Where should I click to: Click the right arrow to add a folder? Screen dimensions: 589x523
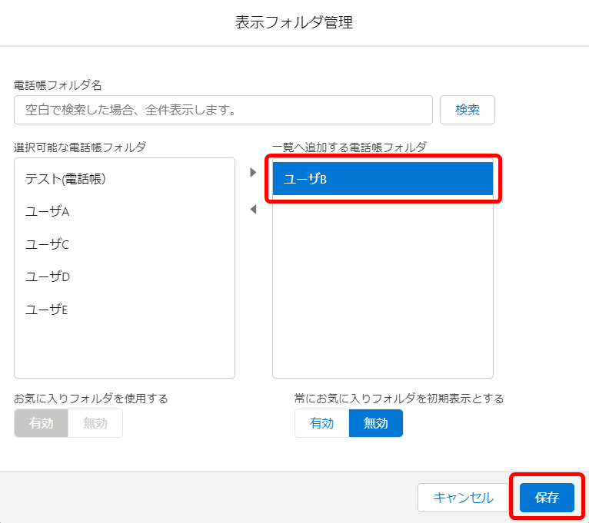click(x=253, y=173)
